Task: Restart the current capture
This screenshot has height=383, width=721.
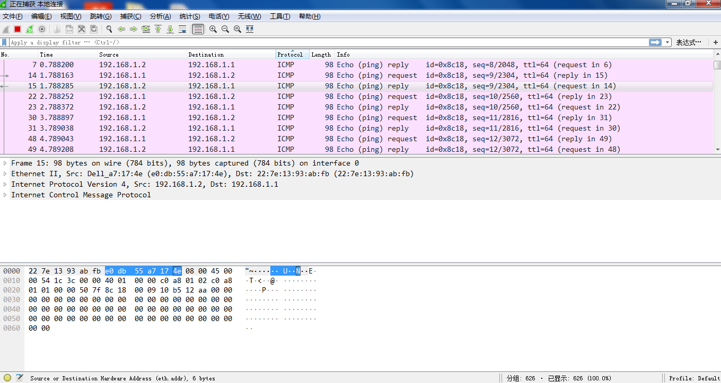Action: tap(30, 29)
